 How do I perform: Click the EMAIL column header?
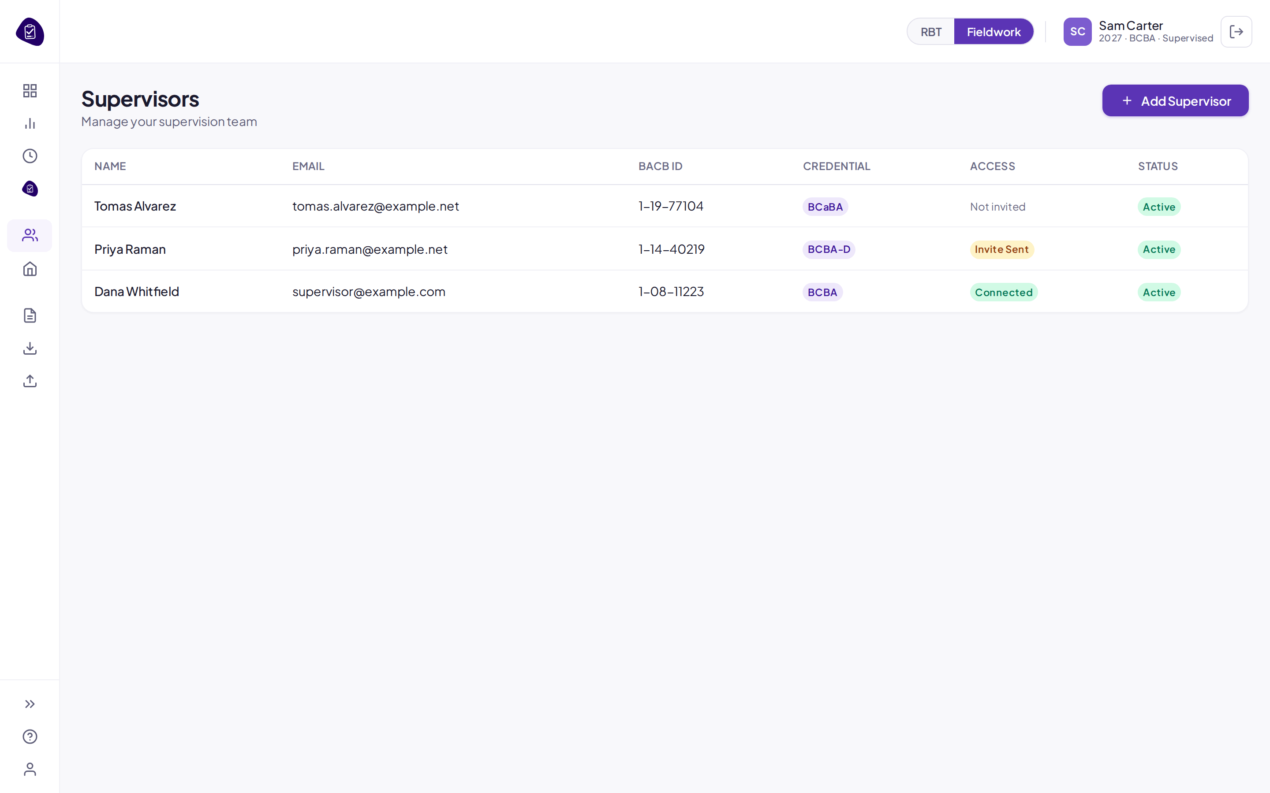[x=308, y=166]
